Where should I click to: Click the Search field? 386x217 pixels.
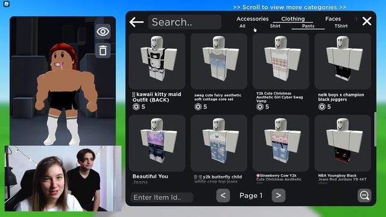[185, 22]
